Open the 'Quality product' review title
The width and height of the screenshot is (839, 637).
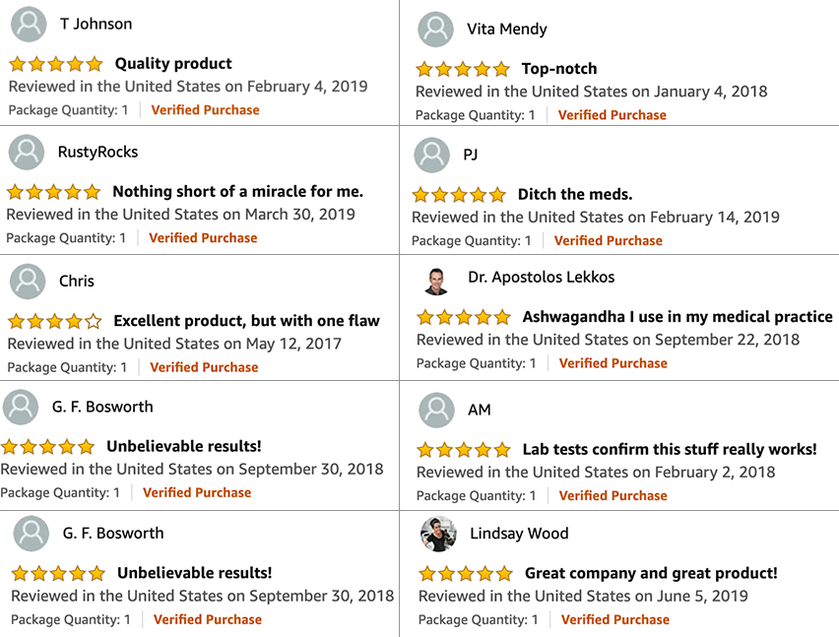pyautogui.click(x=173, y=64)
